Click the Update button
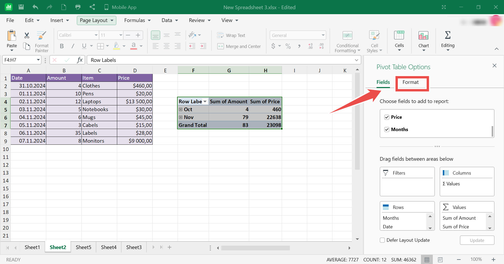The width and height of the screenshot is (504, 264). 477,240
